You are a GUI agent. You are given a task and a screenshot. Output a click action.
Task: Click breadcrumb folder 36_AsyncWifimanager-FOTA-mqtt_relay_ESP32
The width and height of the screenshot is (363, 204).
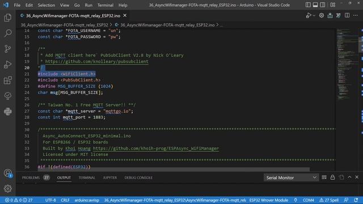click(x=64, y=25)
